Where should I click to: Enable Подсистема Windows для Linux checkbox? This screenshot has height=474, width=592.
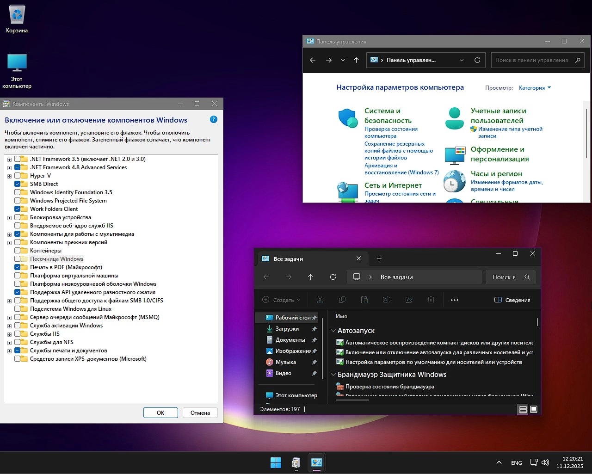tap(18, 309)
